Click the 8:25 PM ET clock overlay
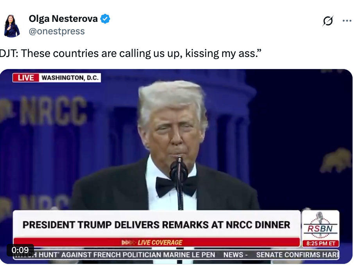Image resolution: width=358 pixels, height=274 pixels. [320, 242]
